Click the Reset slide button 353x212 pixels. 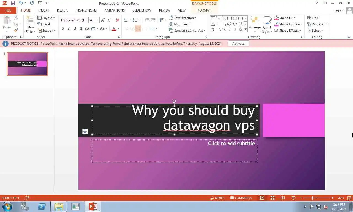click(44, 24)
